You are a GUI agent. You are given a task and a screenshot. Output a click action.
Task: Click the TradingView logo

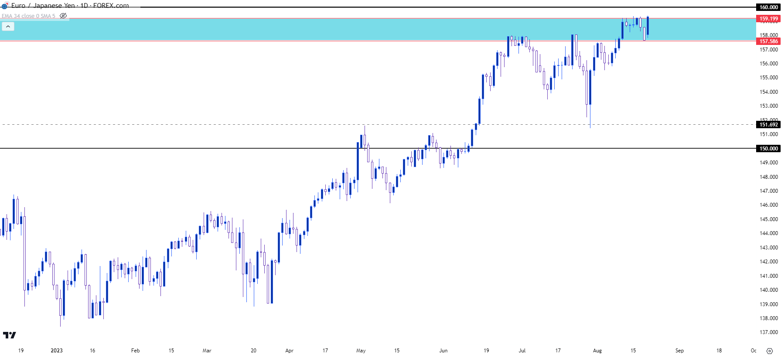[9, 335]
